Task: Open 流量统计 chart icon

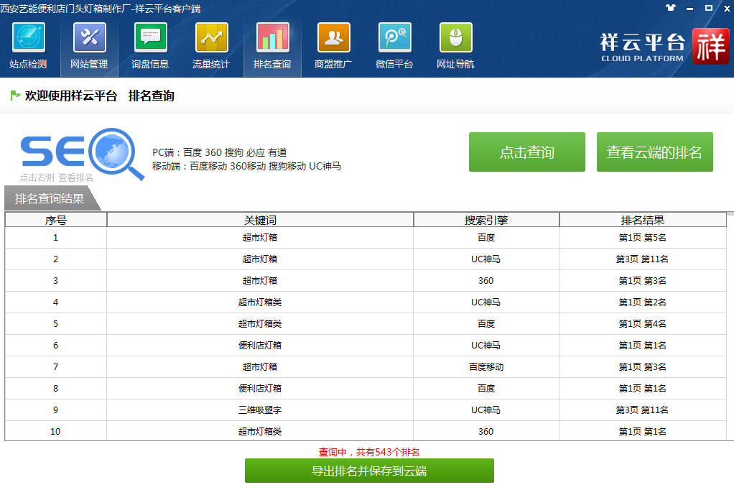Action: pos(211,38)
